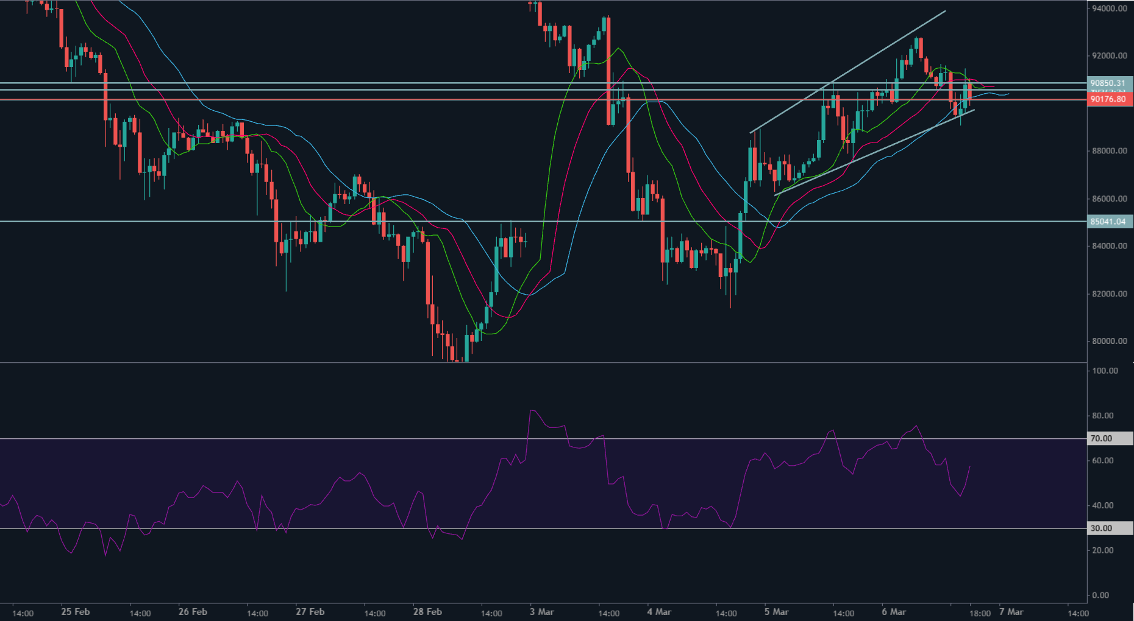Click the 27 Feb date label
The image size is (1134, 621).
310,612
